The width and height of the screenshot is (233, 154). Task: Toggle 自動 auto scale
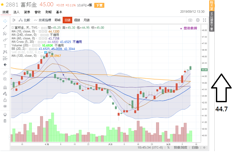tap(195, 148)
